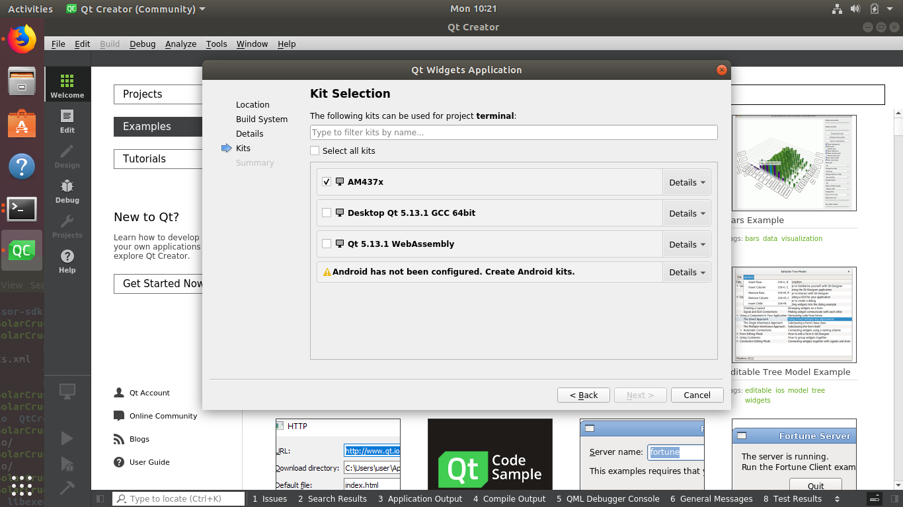
Task: Click the Start Debugging icon in sidebar
Action: coord(67,463)
